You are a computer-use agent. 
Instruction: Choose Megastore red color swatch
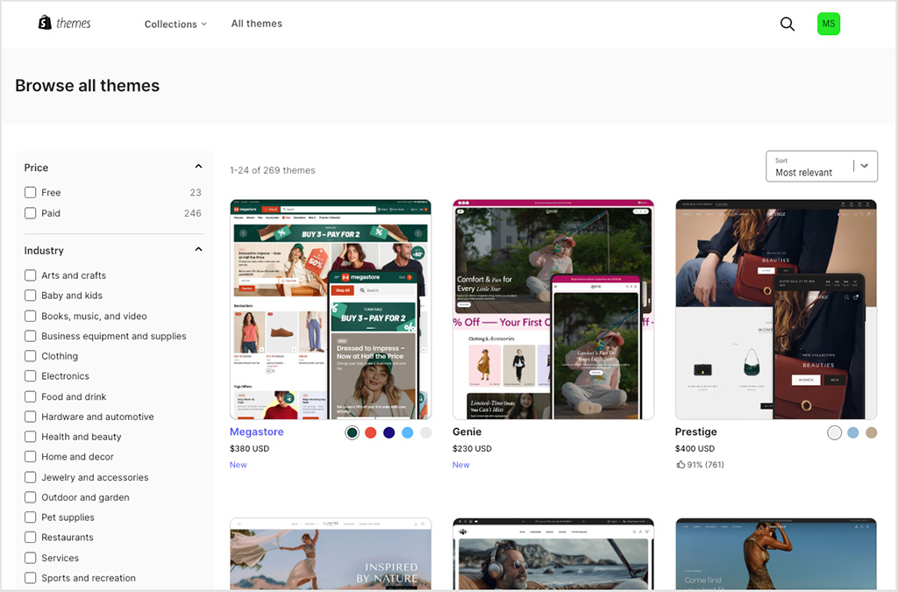point(371,433)
